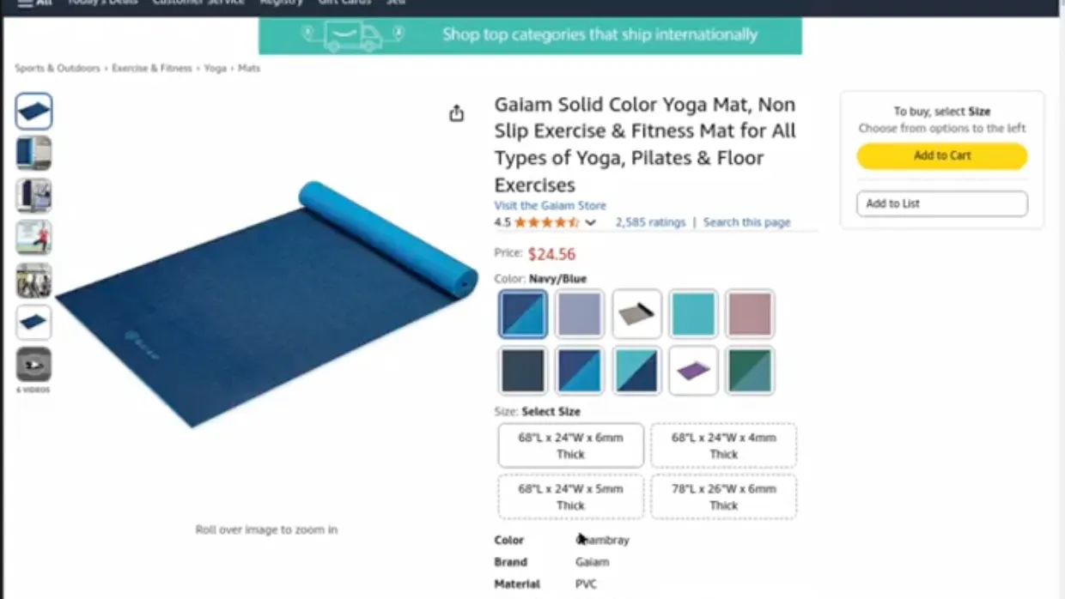This screenshot has height=599, width=1065.
Task: Click the Add to Cart button
Action: (x=941, y=155)
